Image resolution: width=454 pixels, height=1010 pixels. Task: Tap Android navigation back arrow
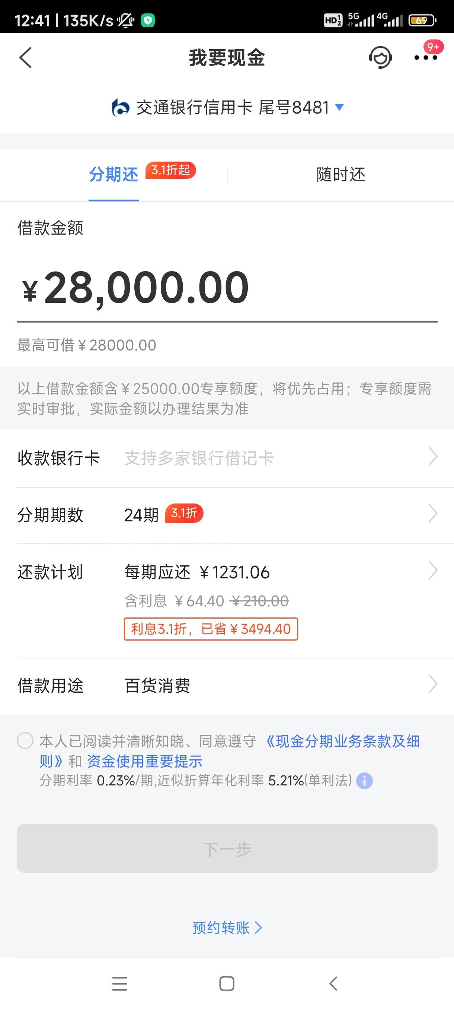coord(333,984)
